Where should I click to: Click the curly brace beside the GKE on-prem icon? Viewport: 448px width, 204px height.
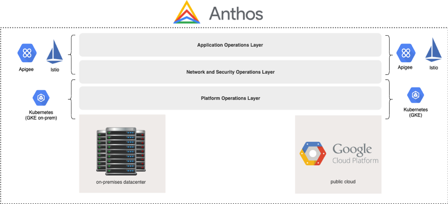72,99
